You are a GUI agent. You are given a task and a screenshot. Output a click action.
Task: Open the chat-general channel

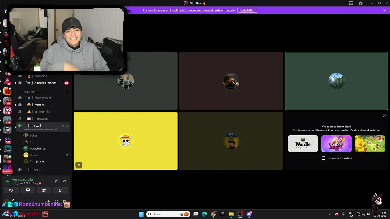click(x=43, y=98)
